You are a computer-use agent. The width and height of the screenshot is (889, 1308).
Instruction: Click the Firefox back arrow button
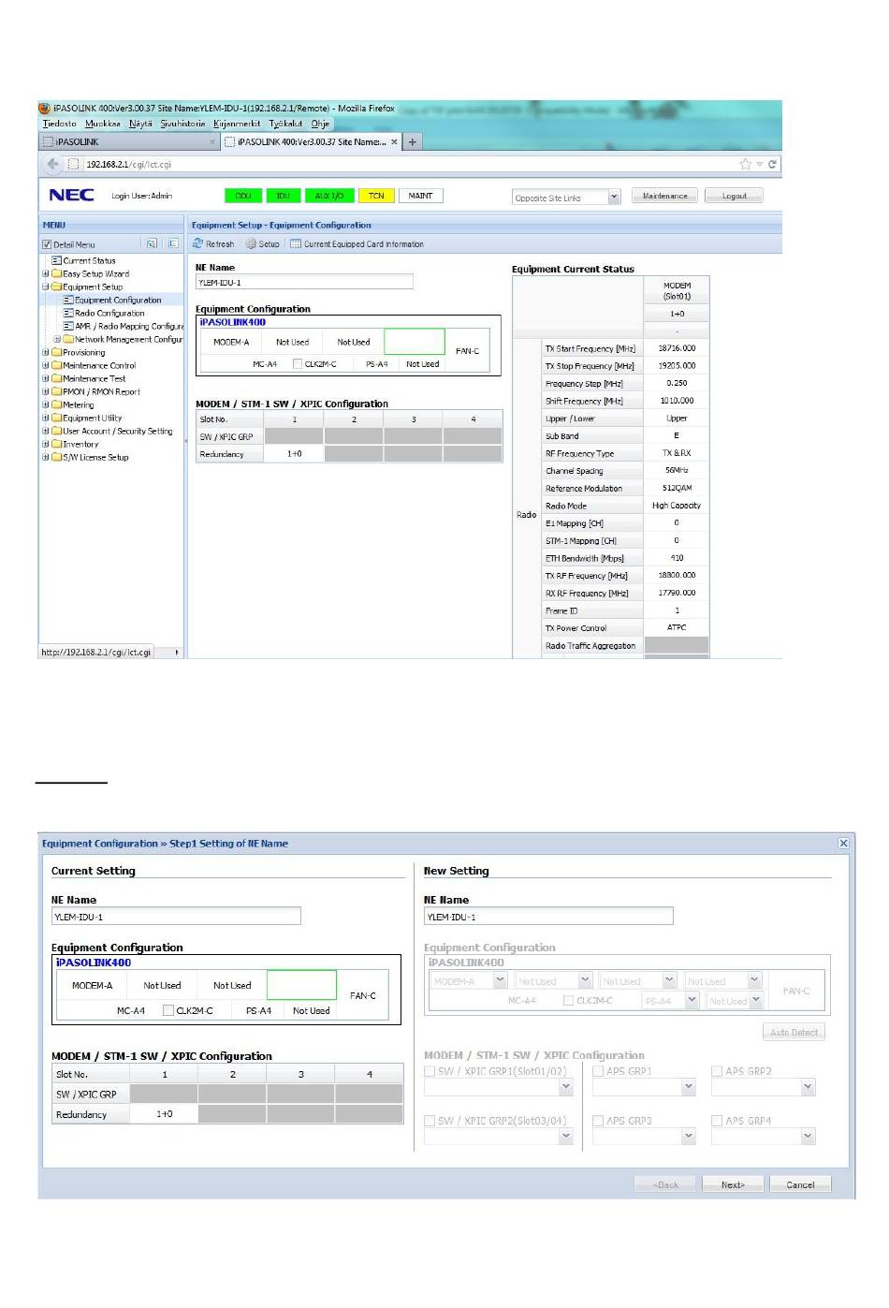[52, 164]
